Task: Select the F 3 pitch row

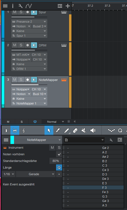Action: [93, 188]
